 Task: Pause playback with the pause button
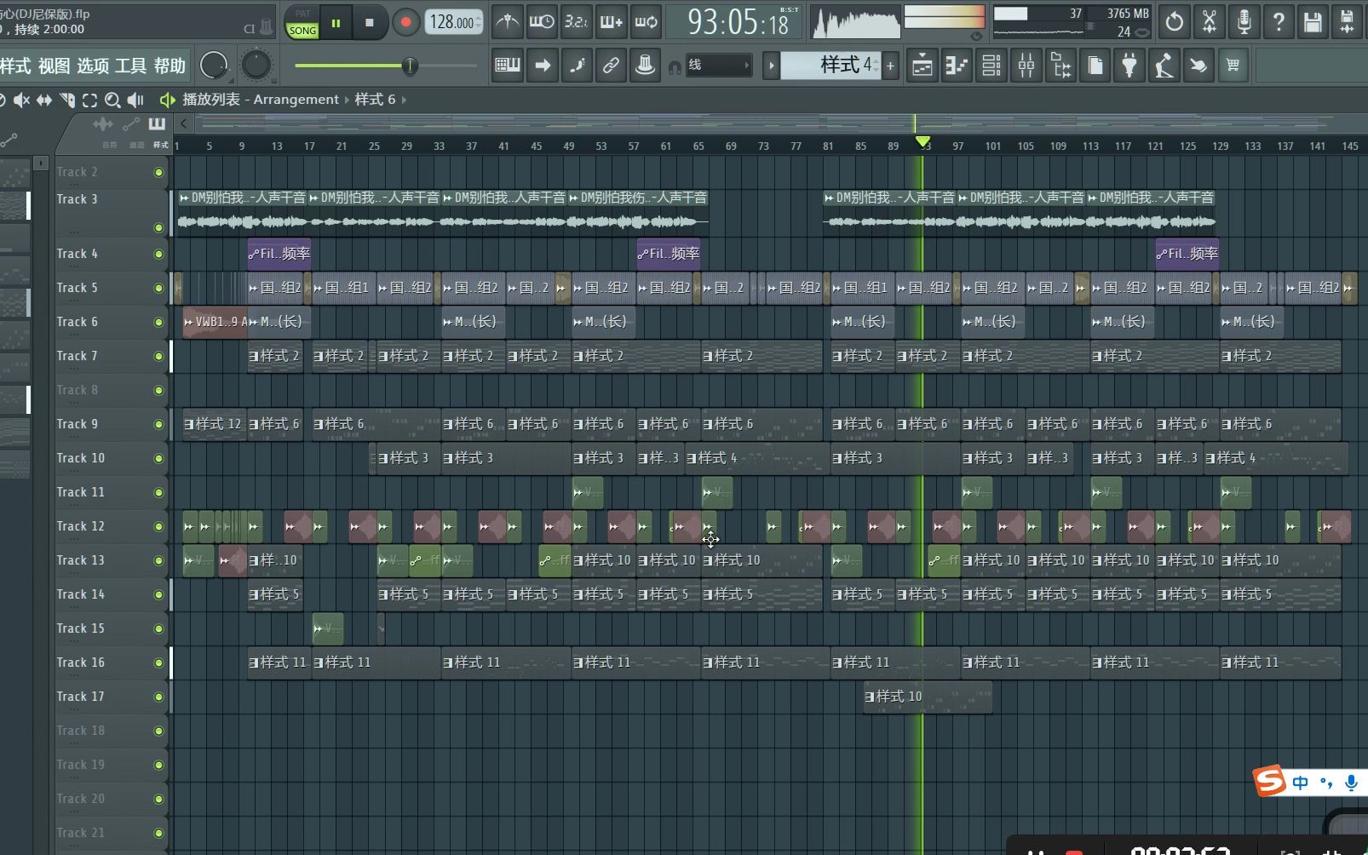point(336,23)
